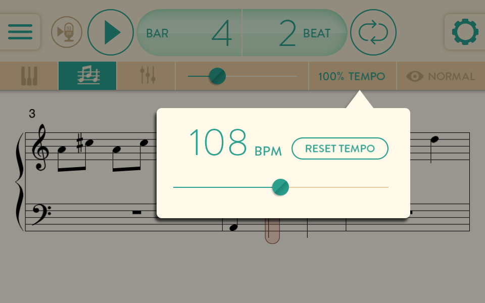Toggle the 100% TEMPO dropdown

352,76
